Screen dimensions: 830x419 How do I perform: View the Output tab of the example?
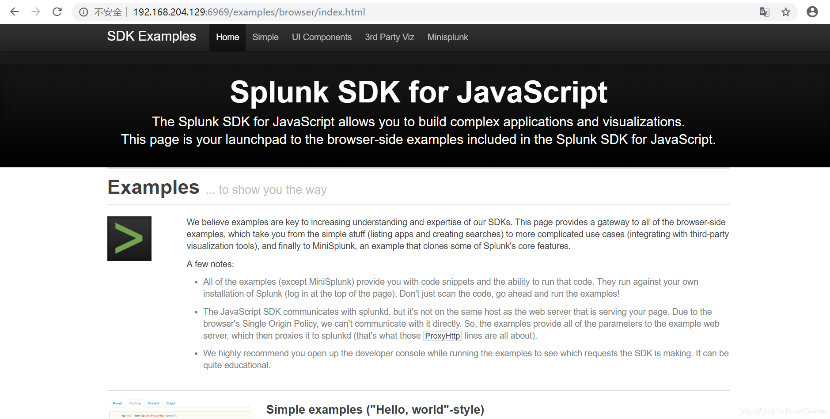(171, 403)
